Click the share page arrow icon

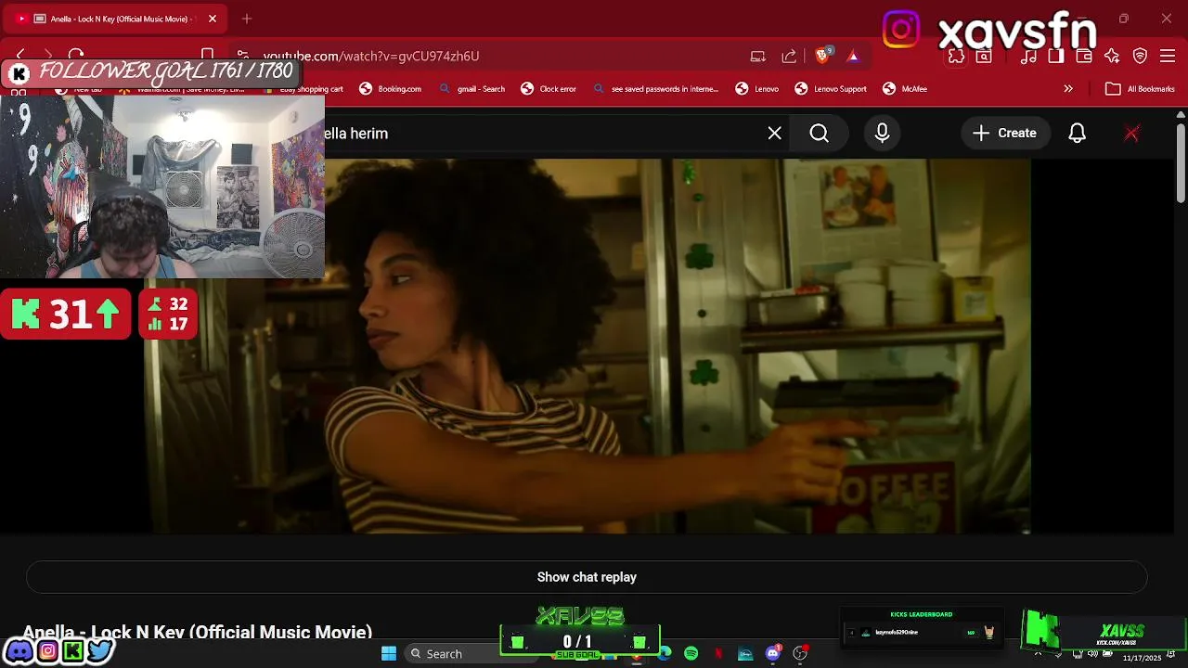click(x=789, y=56)
